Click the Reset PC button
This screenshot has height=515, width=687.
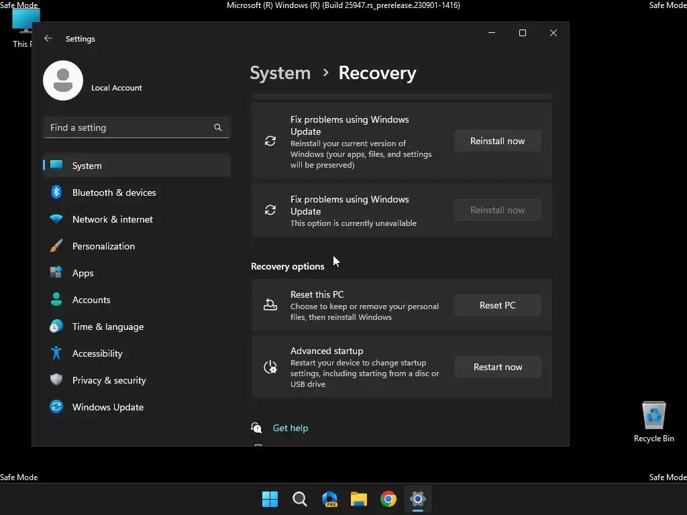coord(497,305)
